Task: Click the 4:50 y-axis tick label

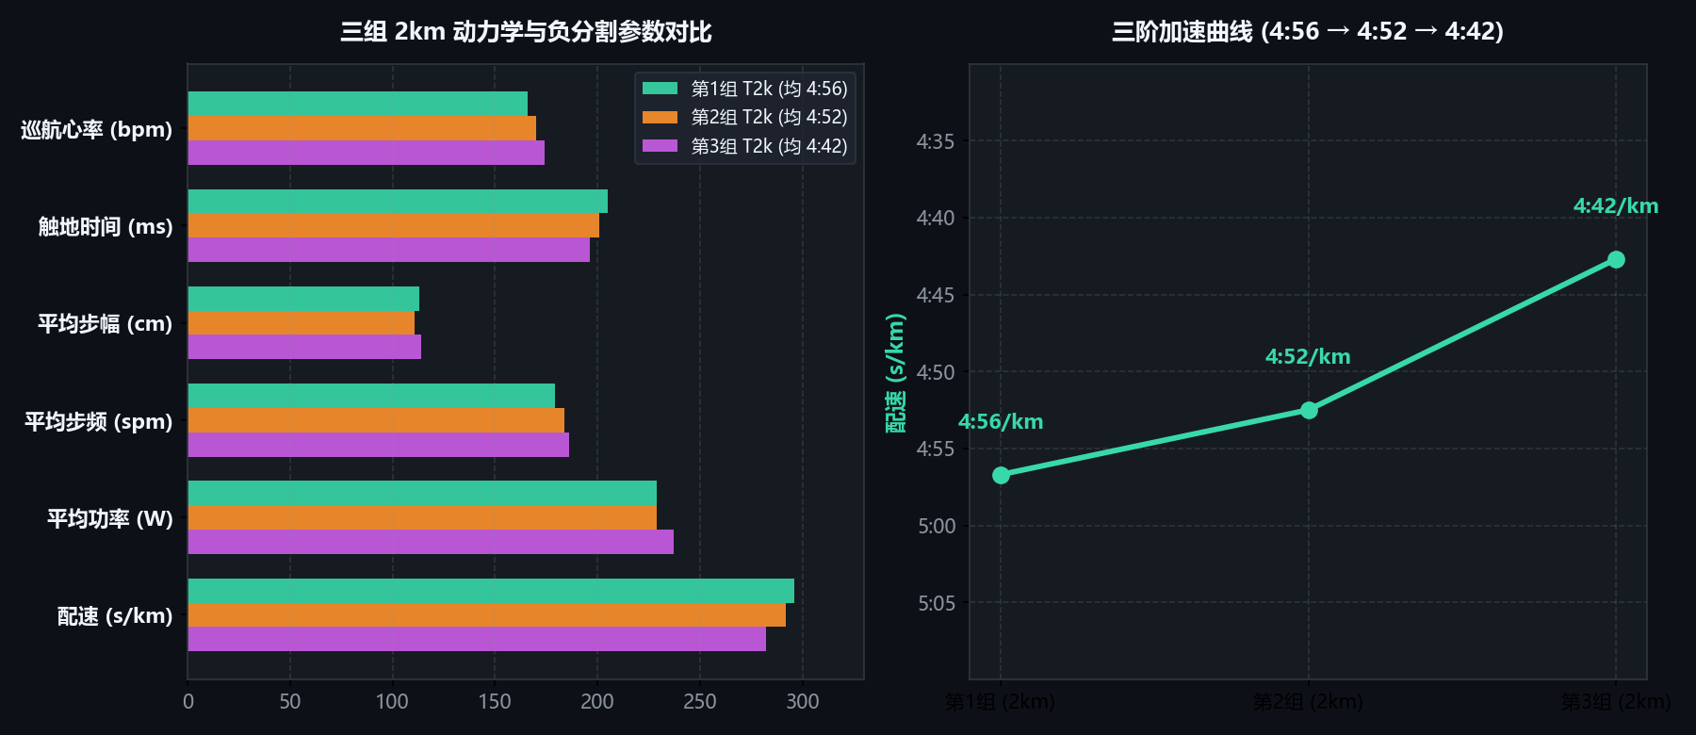Action: point(936,372)
